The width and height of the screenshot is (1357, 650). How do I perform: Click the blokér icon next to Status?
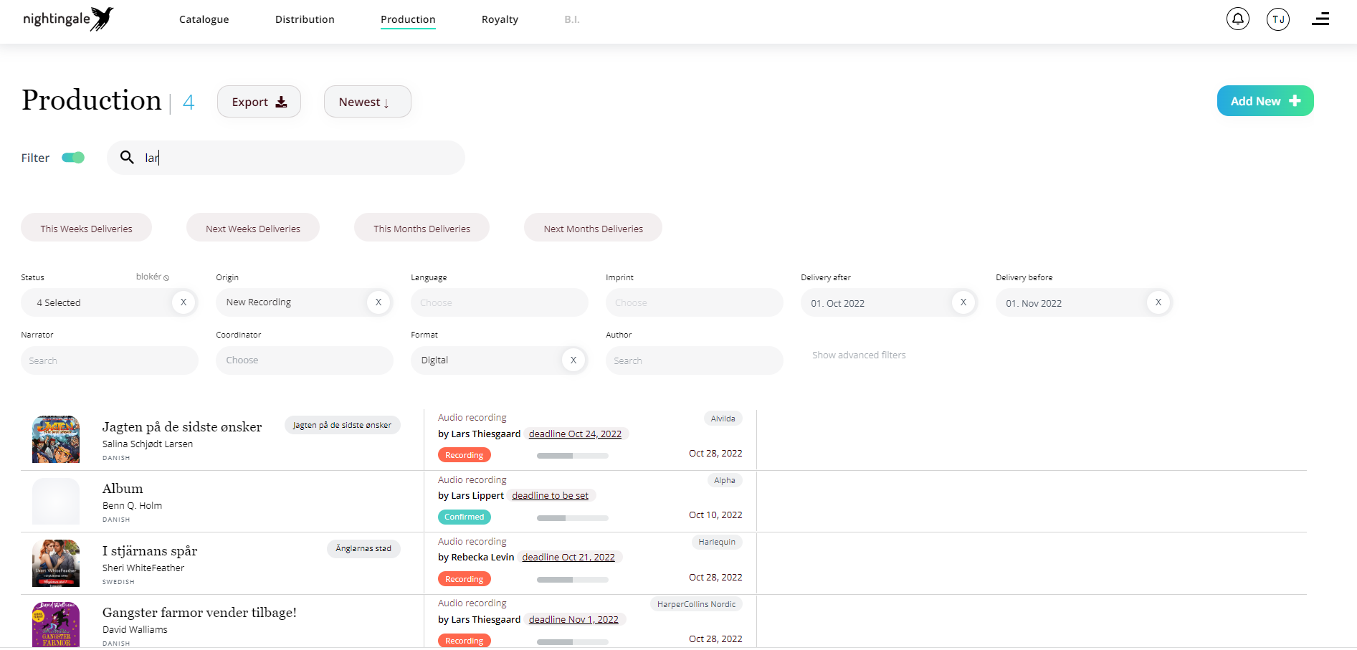[x=166, y=277]
